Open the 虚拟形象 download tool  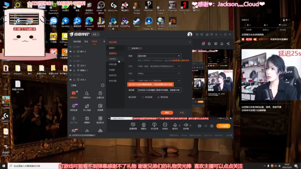pyautogui.click(x=74, y=120)
